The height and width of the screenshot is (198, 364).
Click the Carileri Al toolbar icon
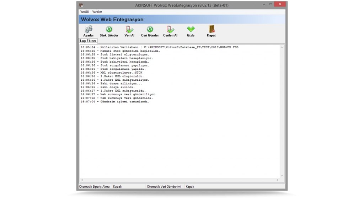[170, 30]
